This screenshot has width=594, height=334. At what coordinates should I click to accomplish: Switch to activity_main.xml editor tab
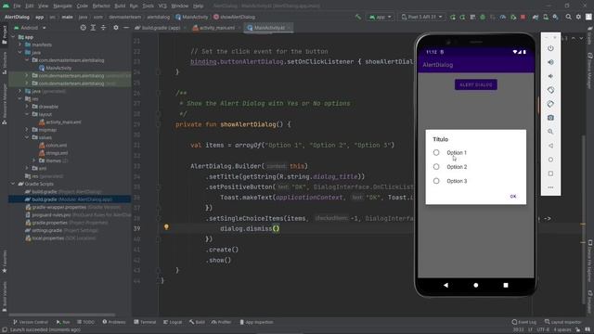(216, 28)
